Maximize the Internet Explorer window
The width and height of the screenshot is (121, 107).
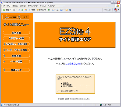[115, 2]
